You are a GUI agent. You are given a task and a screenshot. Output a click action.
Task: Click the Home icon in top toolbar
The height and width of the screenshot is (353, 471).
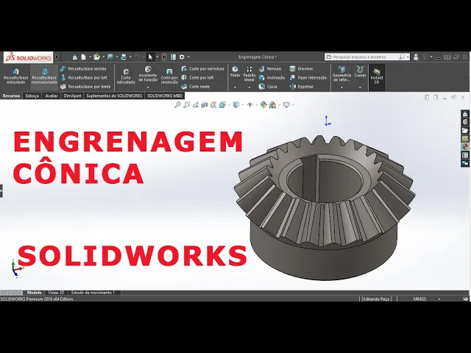coord(75,57)
